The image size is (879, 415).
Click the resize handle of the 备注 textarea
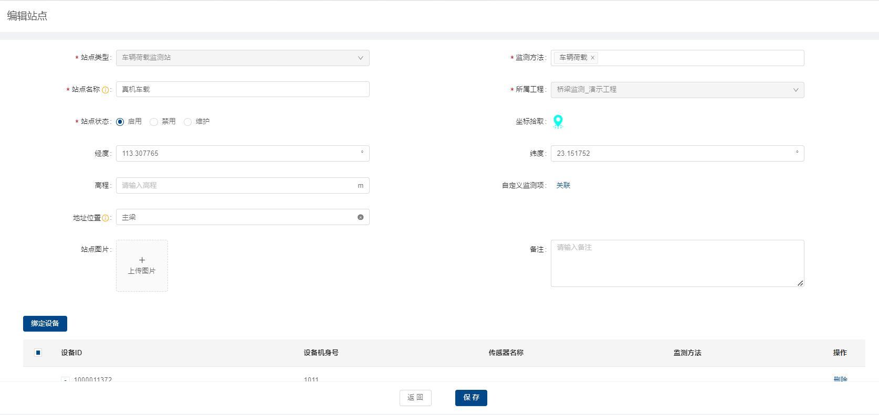(x=800, y=283)
